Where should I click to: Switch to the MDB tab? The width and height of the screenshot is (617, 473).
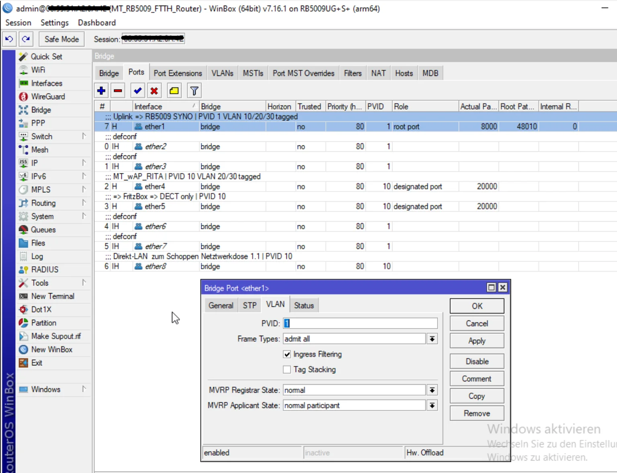(430, 73)
